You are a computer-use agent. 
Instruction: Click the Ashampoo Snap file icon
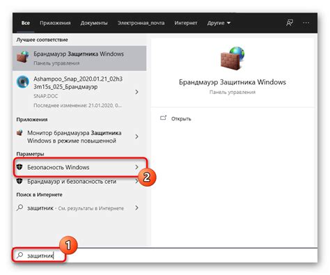click(x=23, y=82)
